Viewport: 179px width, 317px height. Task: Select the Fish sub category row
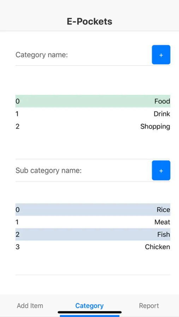[93, 235]
